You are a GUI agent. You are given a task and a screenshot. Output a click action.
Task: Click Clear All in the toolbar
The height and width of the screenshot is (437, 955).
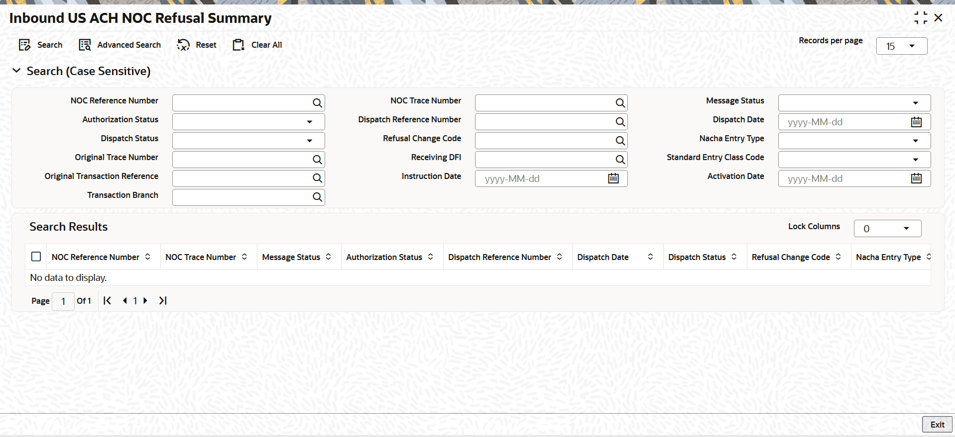257,45
